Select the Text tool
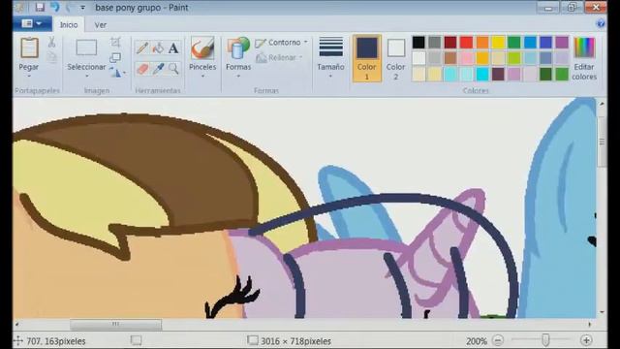 (173, 48)
